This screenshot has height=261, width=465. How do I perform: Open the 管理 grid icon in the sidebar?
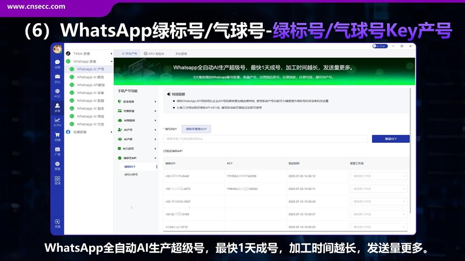(57, 180)
